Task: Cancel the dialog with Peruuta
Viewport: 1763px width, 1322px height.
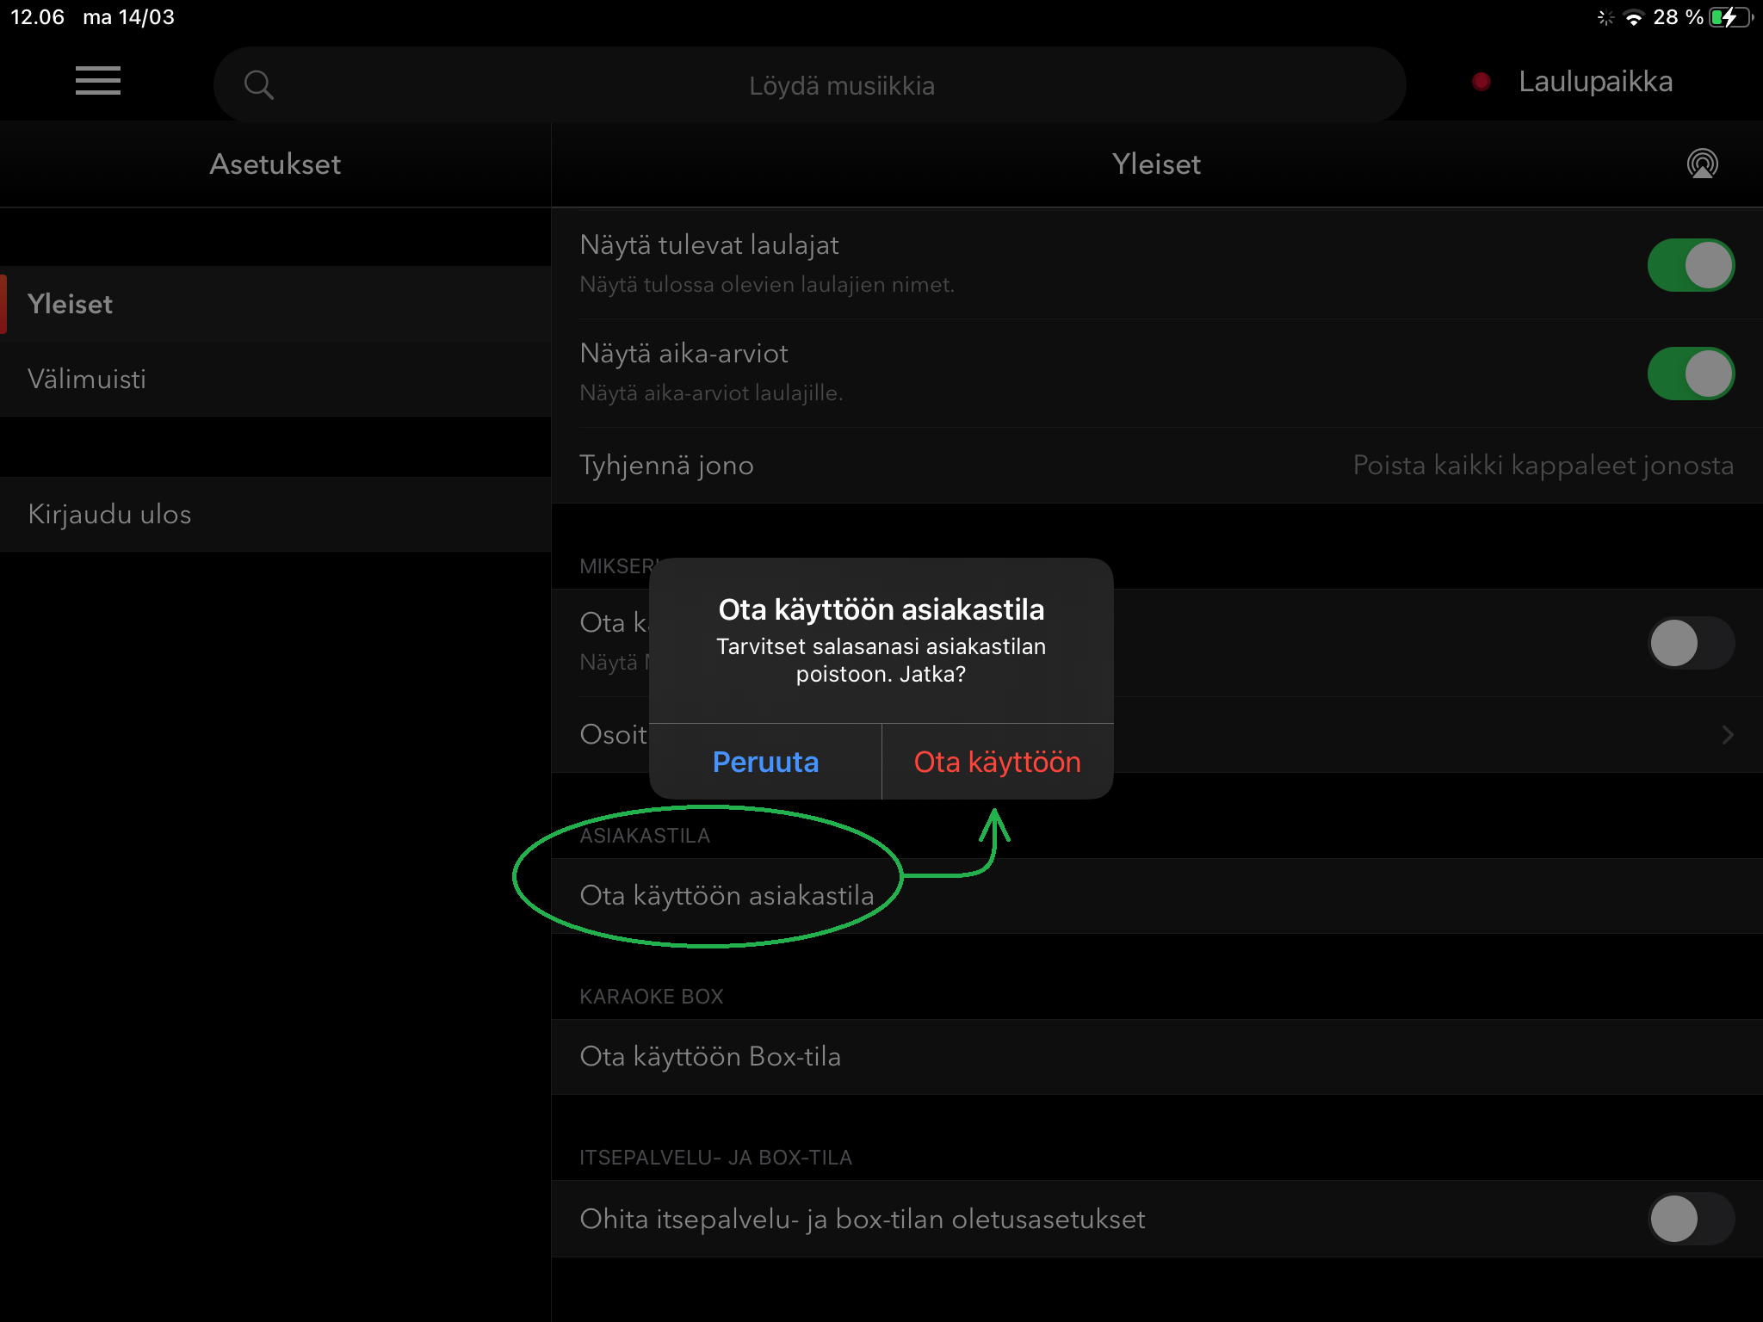Action: (765, 762)
